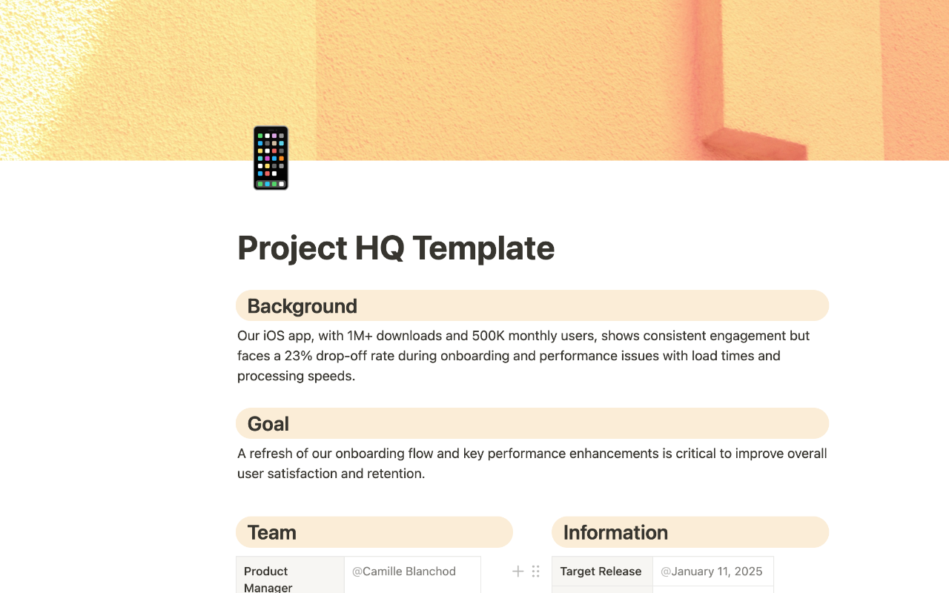The width and height of the screenshot is (949, 593).
Task: Click the orange cover image banner
Action: click(474, 80)
